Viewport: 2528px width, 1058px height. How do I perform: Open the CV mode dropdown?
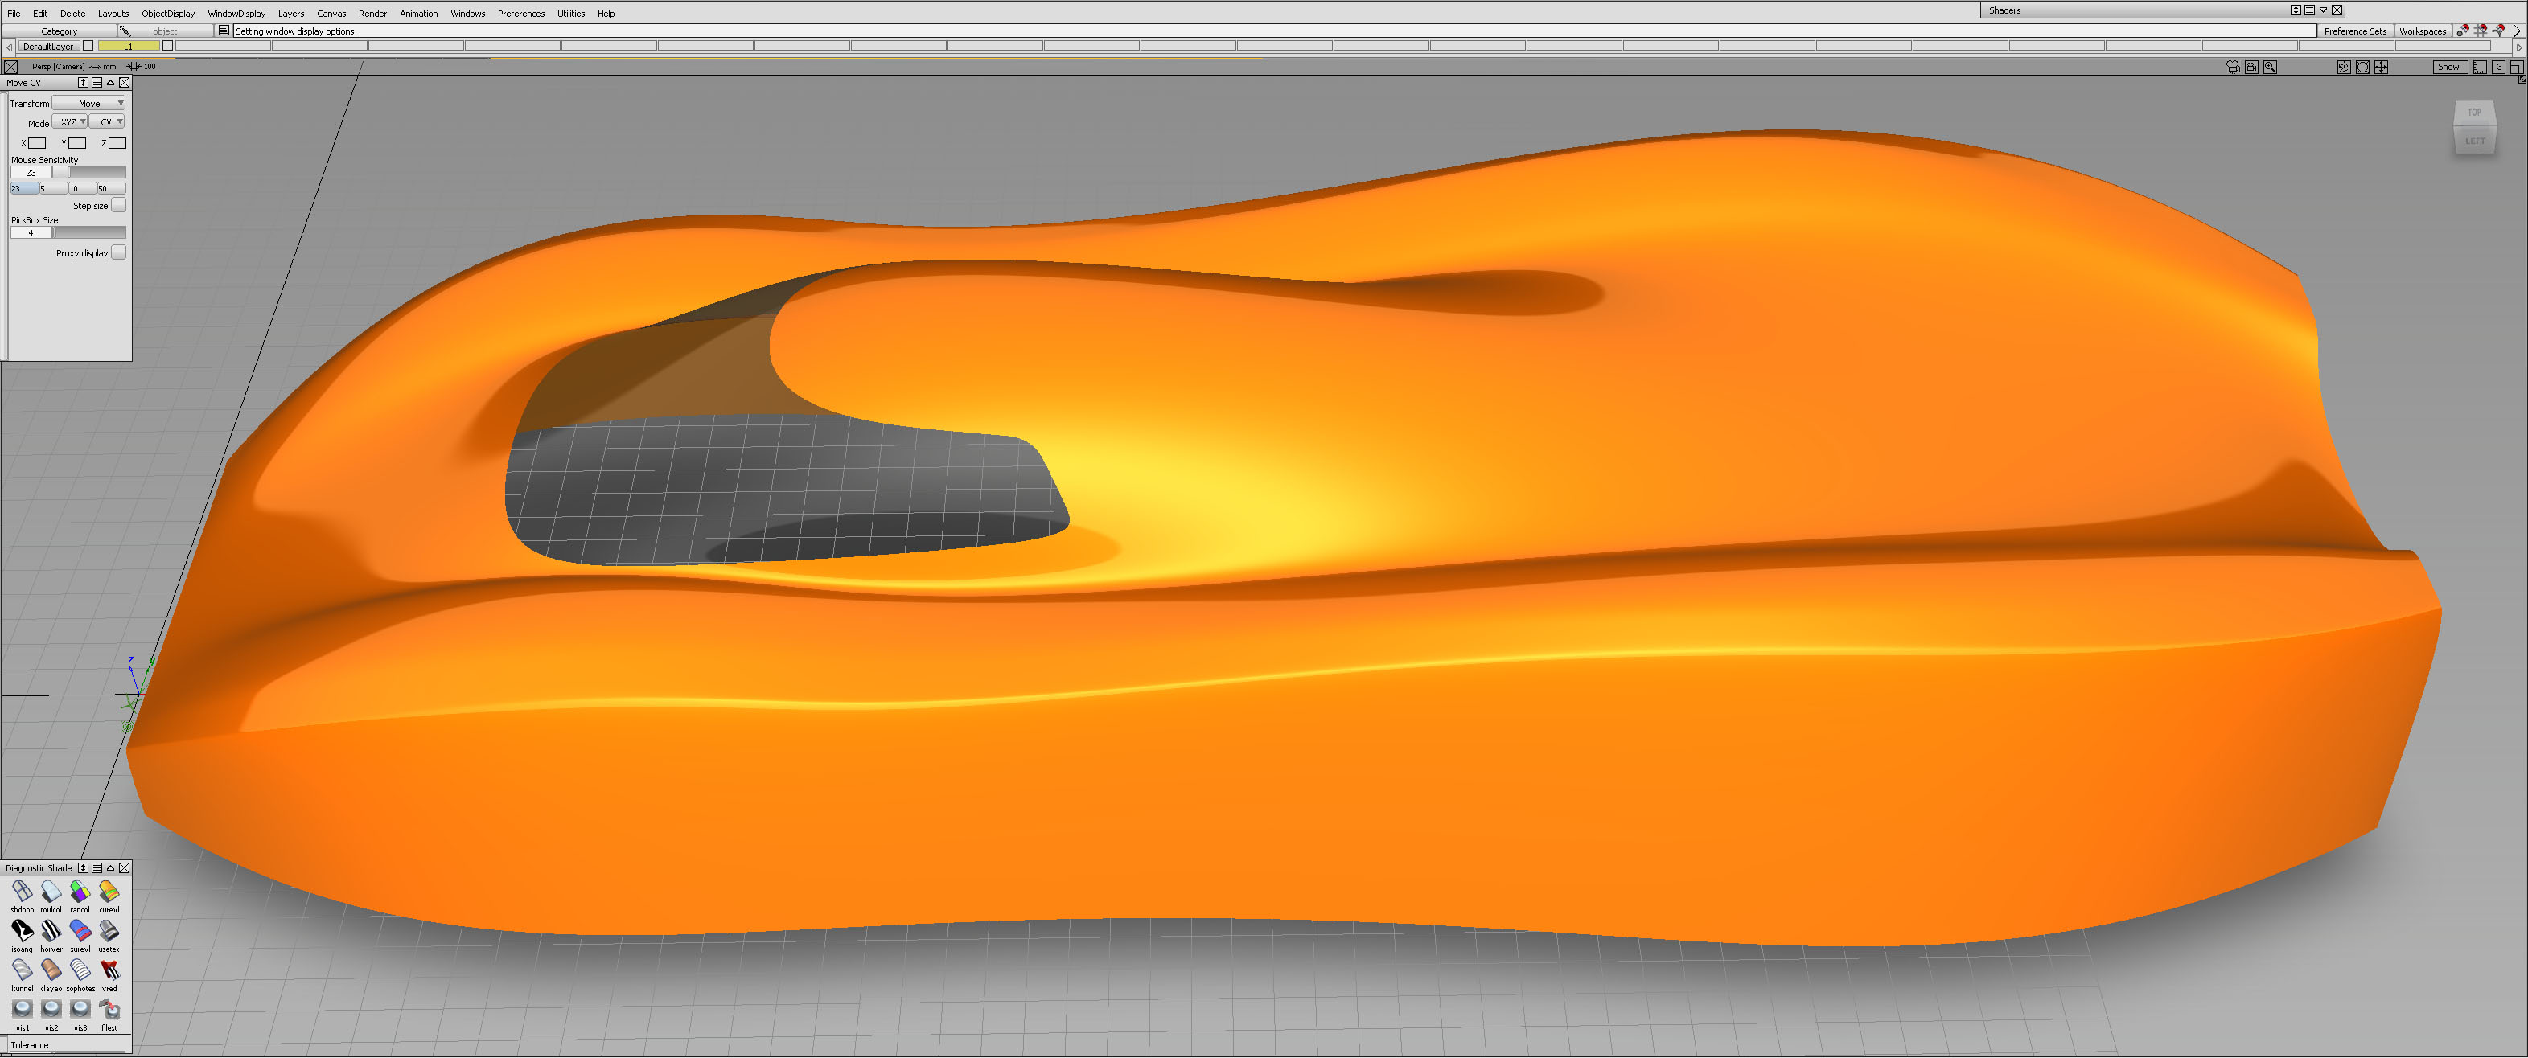[108, 121]
